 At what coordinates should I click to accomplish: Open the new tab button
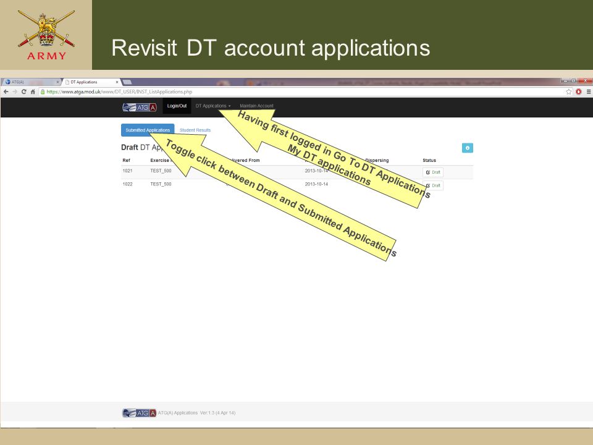(127, 82)
